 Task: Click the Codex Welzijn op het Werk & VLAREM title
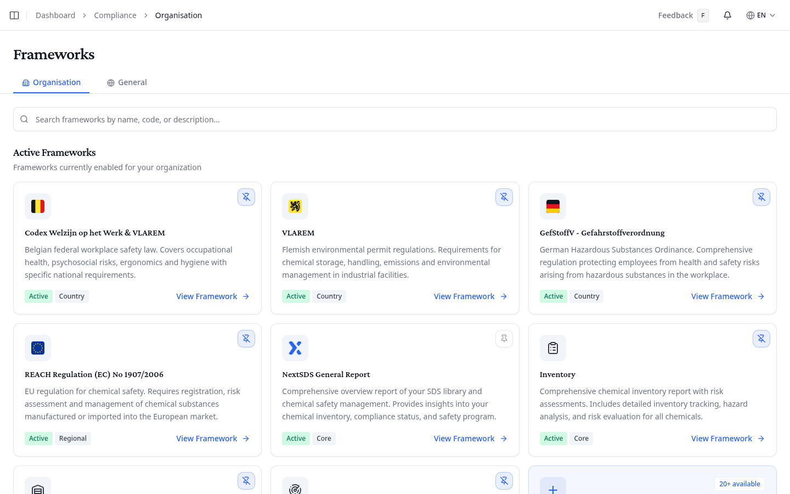click(x=95, y=233)
